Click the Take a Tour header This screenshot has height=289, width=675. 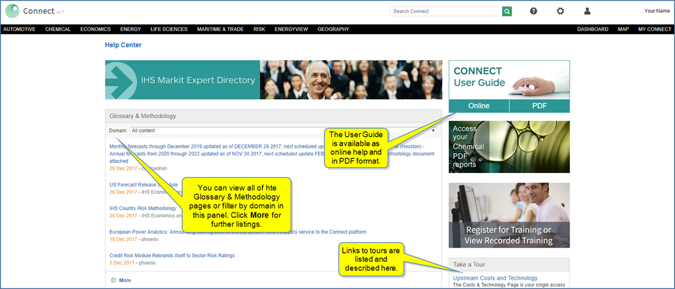(509, 265)
